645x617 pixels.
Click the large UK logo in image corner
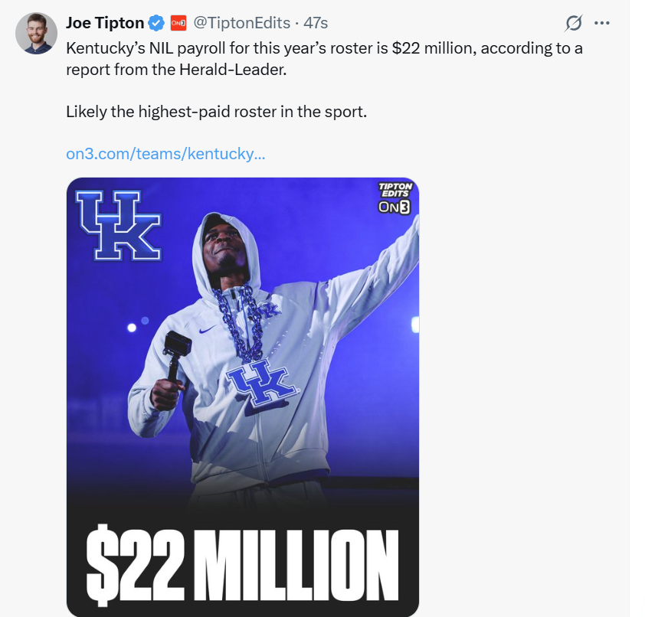coord(118,224)
